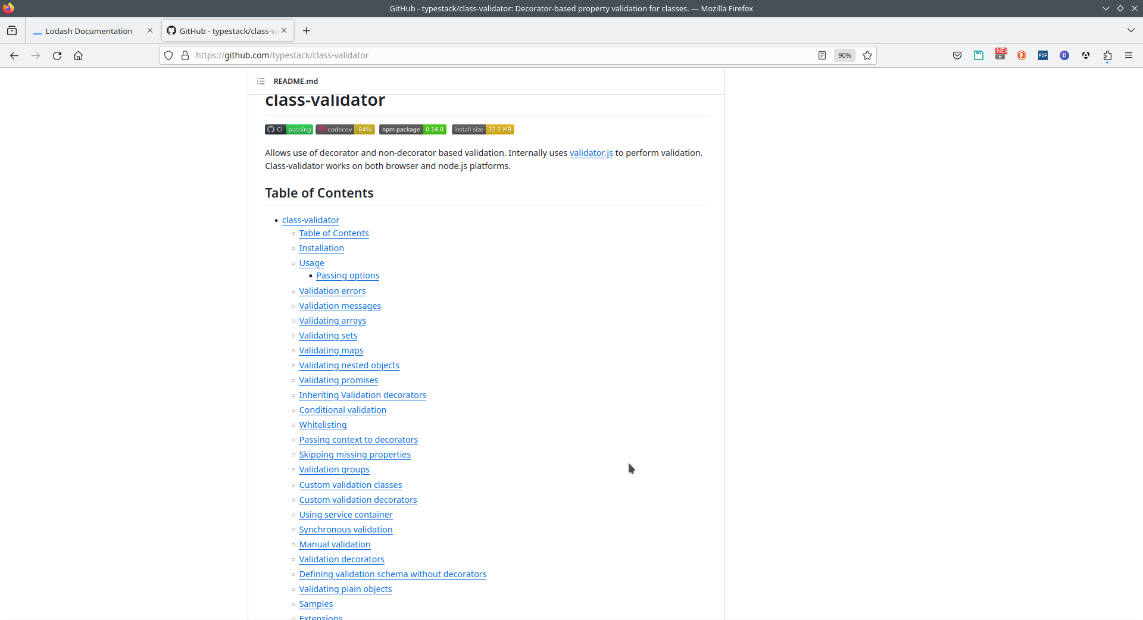The height and width of the screenshot is (620, 1143).
Task: Open the purple D extension
Action: [x=1064, y=55]
